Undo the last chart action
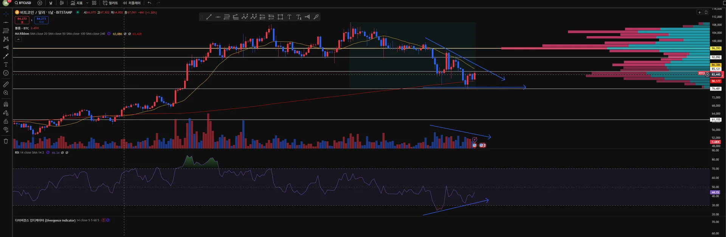 tap(149, 3)
